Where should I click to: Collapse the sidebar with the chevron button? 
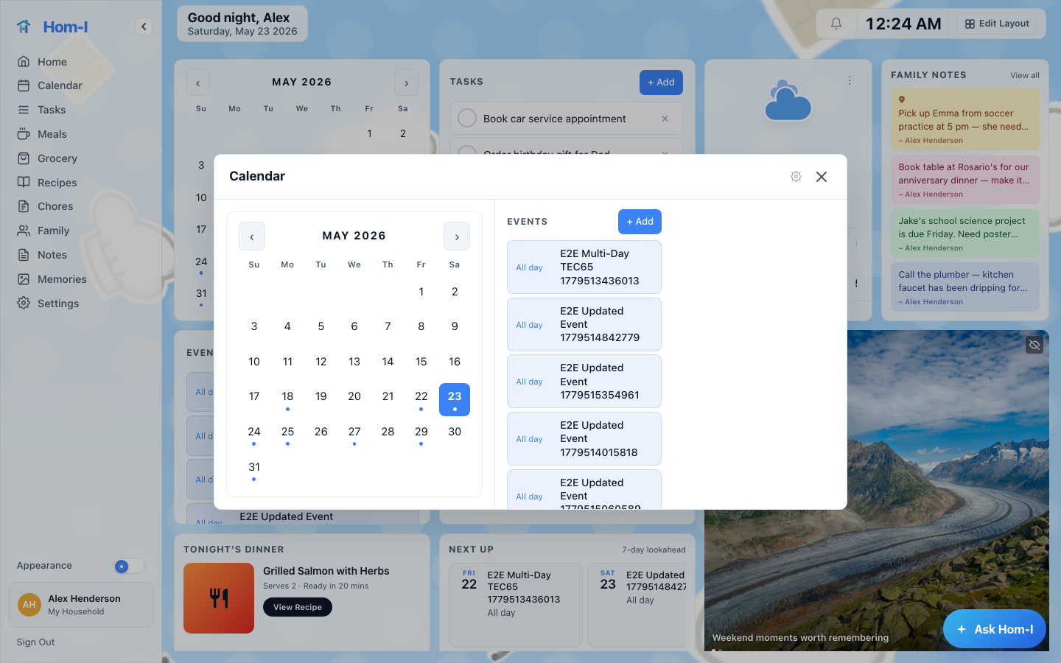[144, 27]
